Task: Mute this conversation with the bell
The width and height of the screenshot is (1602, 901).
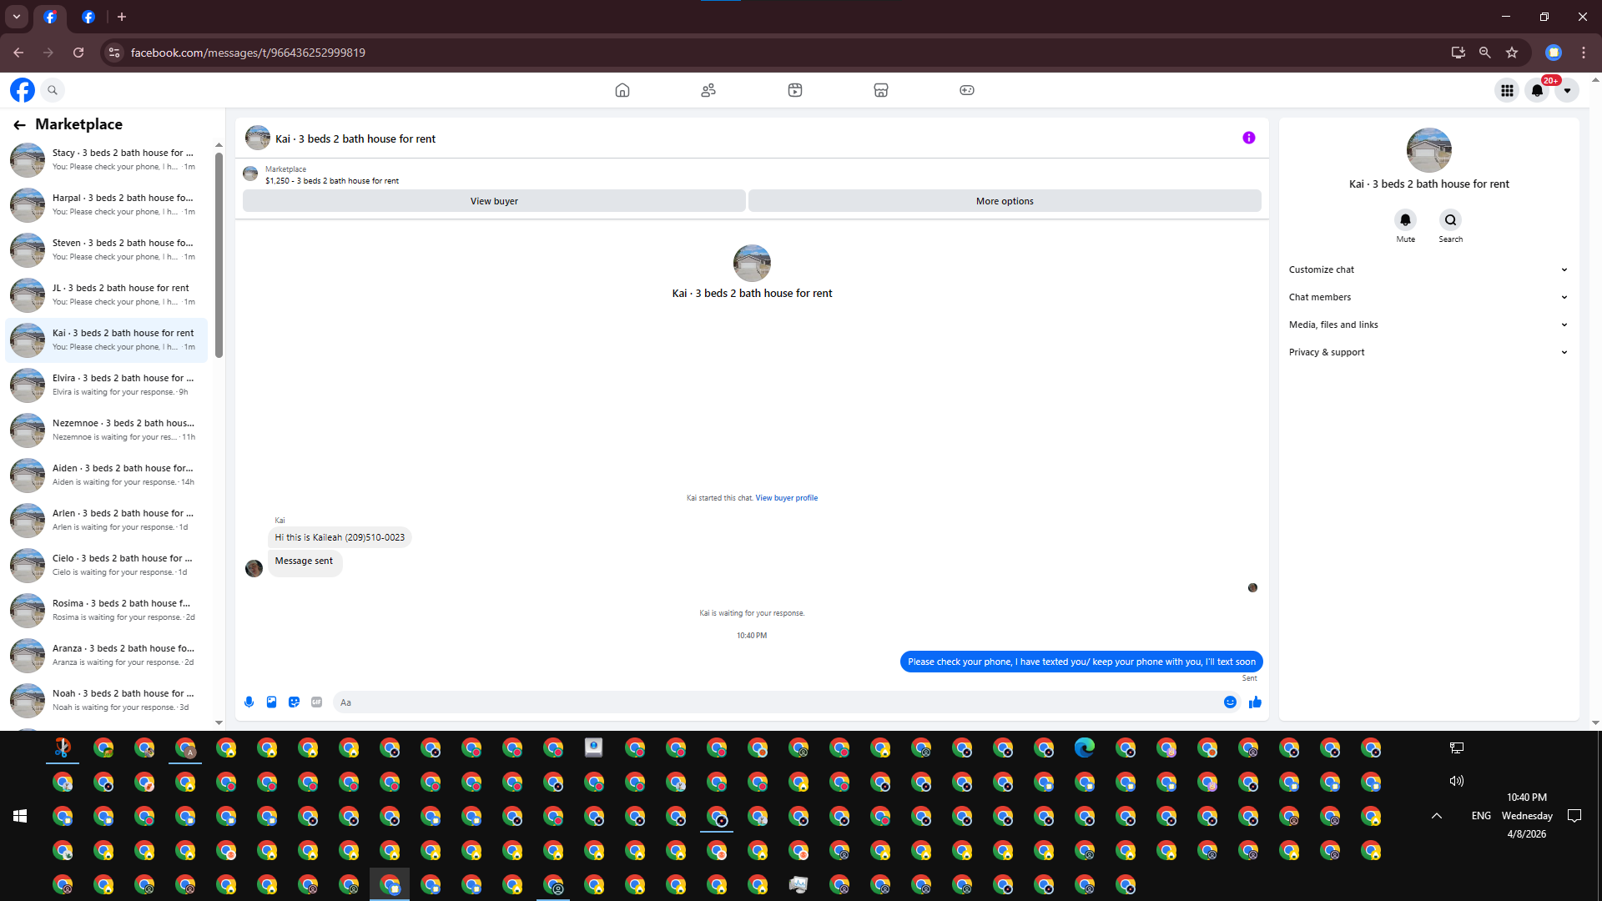Action: [1405, 220]
